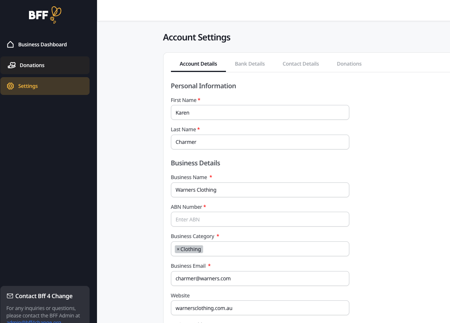Click the Contact Bff 4 Change title
450x323 pixels.
tap(44, 296)
